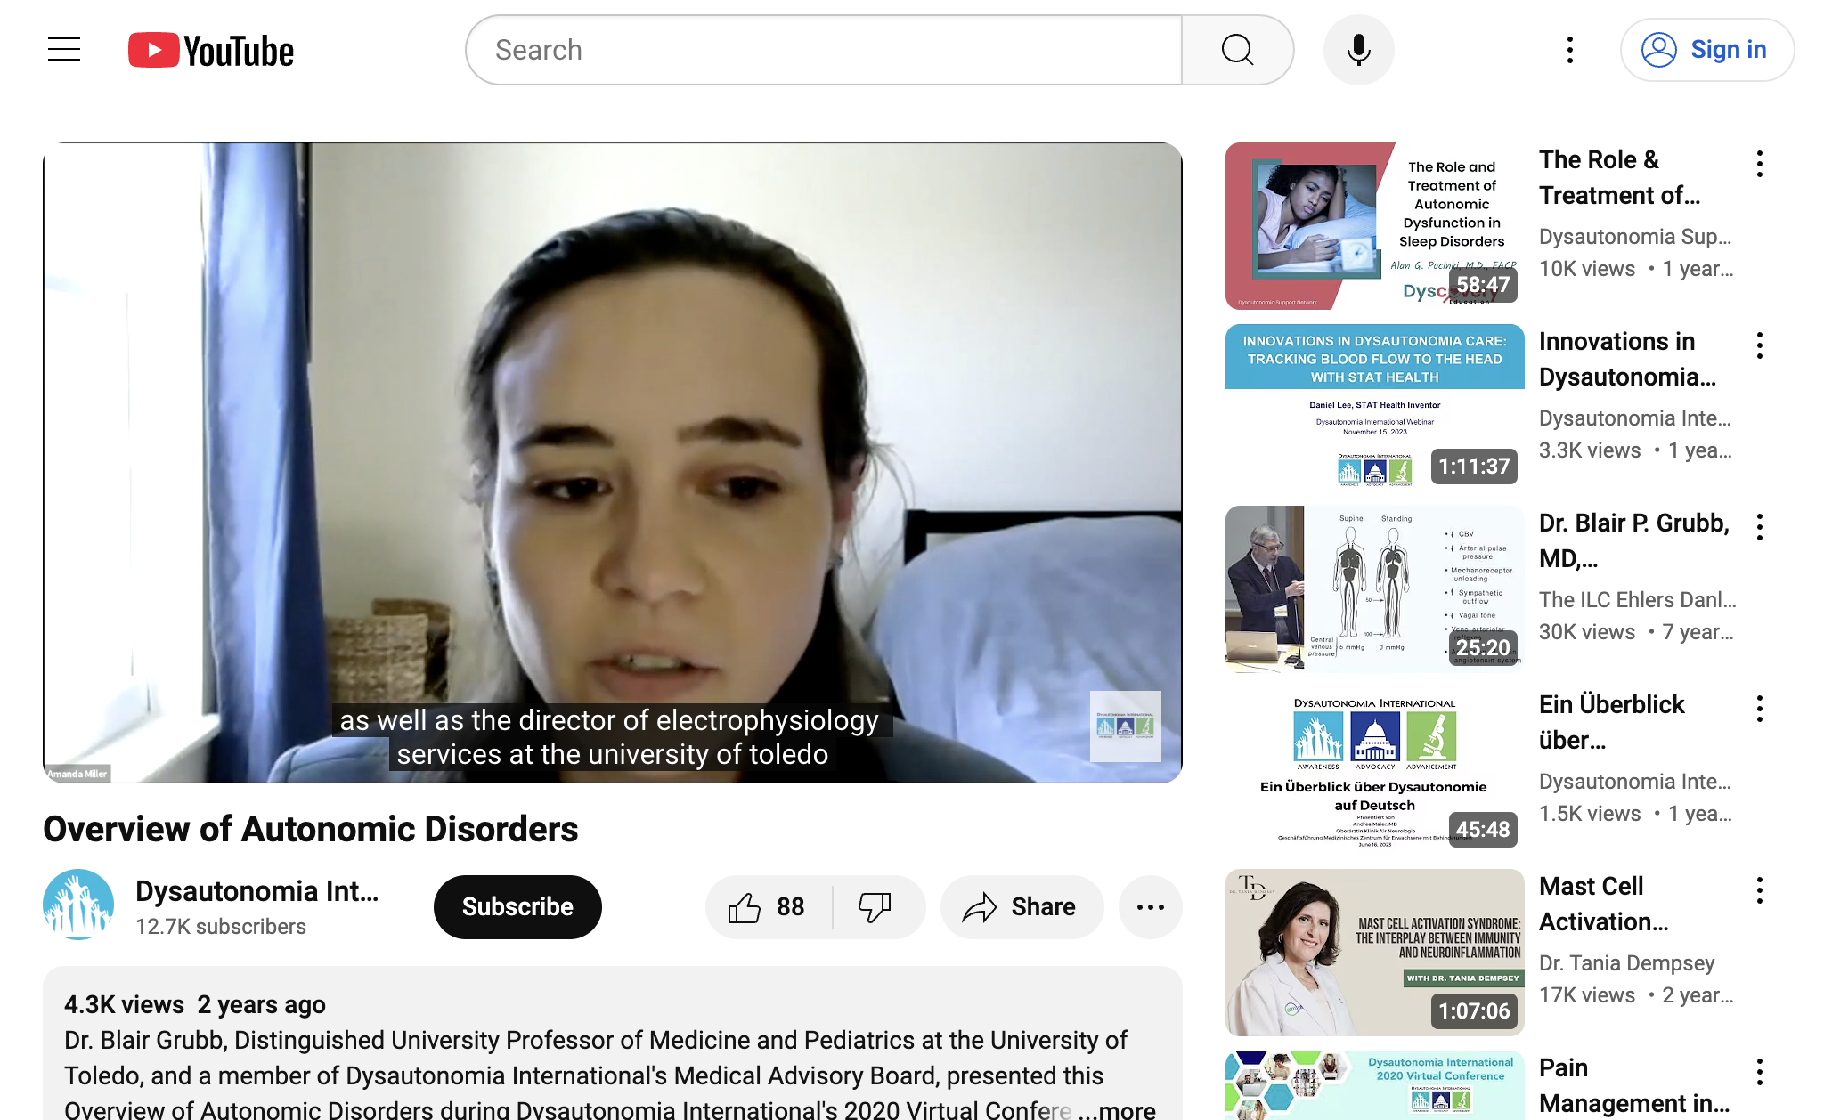The image size is (1824, 1120).
Task: Open options menu for Innovations in Dysautonomia video
Action: (x=1760, y=345)
